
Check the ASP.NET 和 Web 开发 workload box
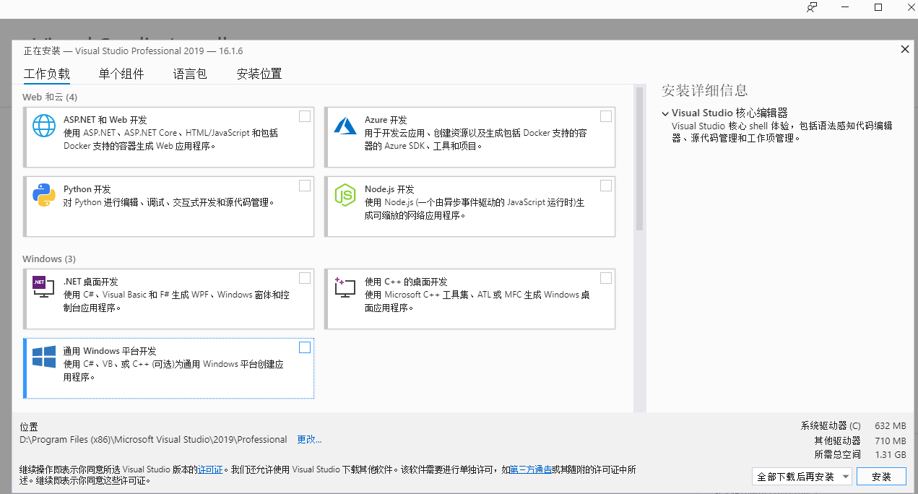[x=305, y=116]
